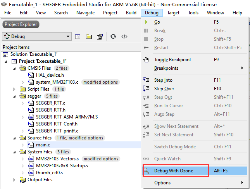Collapse the segger folder
This screenshot has height=189, width=250.
coord(14,96)
